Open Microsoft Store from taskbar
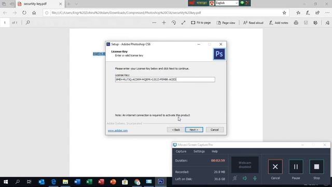 click(x=125, y=182)
